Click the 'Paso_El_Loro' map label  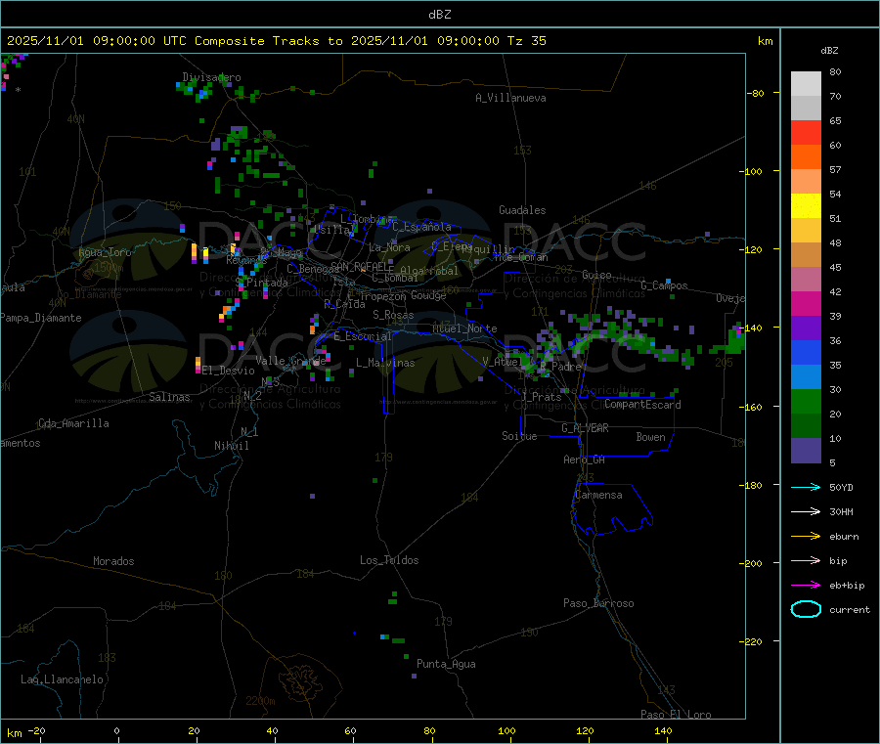point(677,715)
